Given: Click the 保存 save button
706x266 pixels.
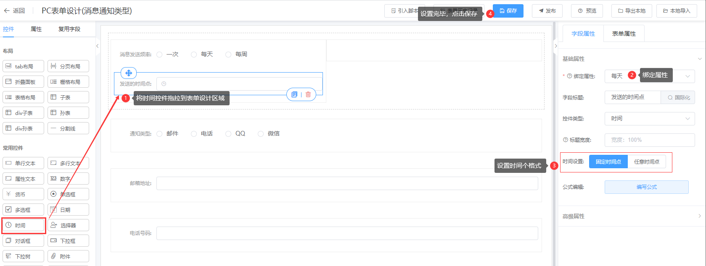Looking at the screenshot, I should point(508,11).
